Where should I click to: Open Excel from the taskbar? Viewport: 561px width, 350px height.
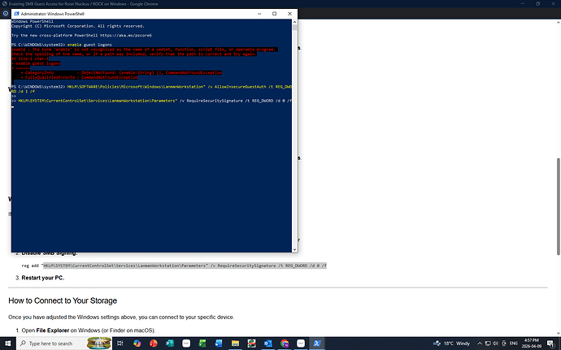click(202, 344)
